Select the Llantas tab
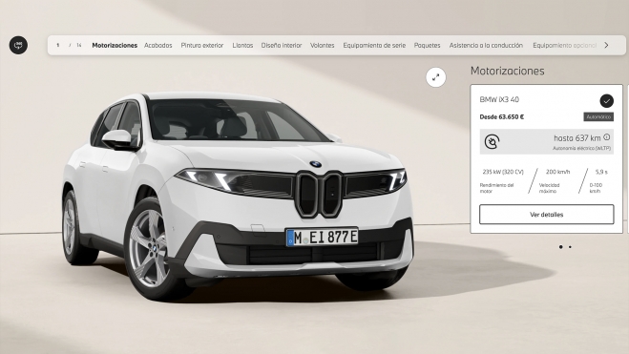629x354 pixels. tap(242, 45)
